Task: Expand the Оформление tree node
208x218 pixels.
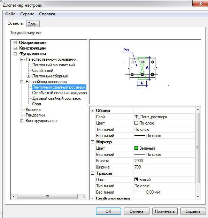Action: pos(15,43)
